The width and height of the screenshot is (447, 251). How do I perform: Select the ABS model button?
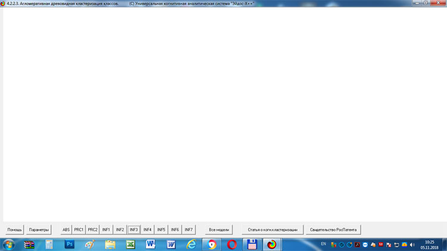(66, 230)
